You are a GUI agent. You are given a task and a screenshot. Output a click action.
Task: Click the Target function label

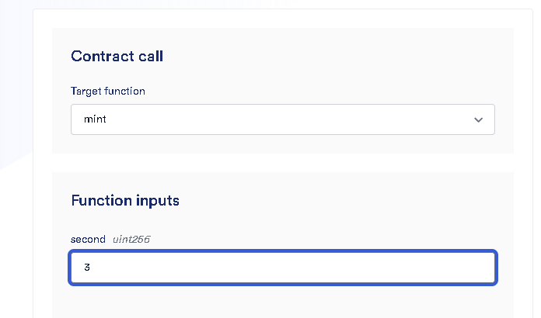107,91
